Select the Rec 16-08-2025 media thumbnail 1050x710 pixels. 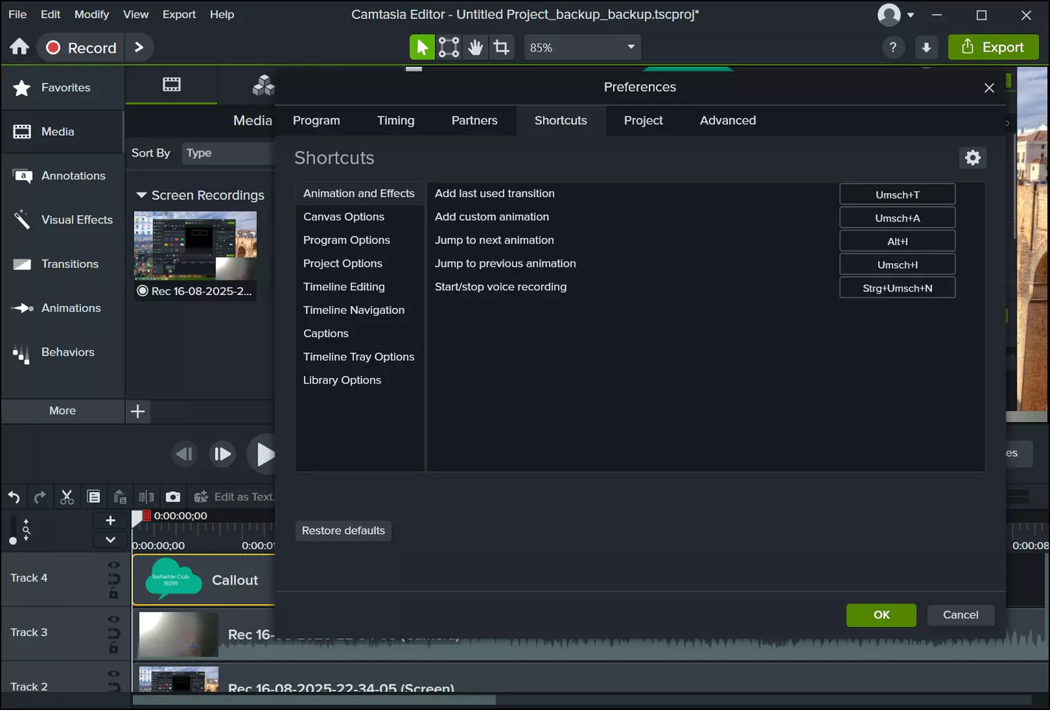[x=196, y=255]
